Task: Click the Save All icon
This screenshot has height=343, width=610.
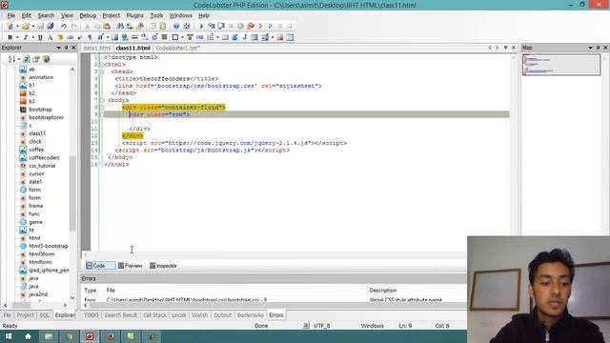Action: click(x=51, y=26)
